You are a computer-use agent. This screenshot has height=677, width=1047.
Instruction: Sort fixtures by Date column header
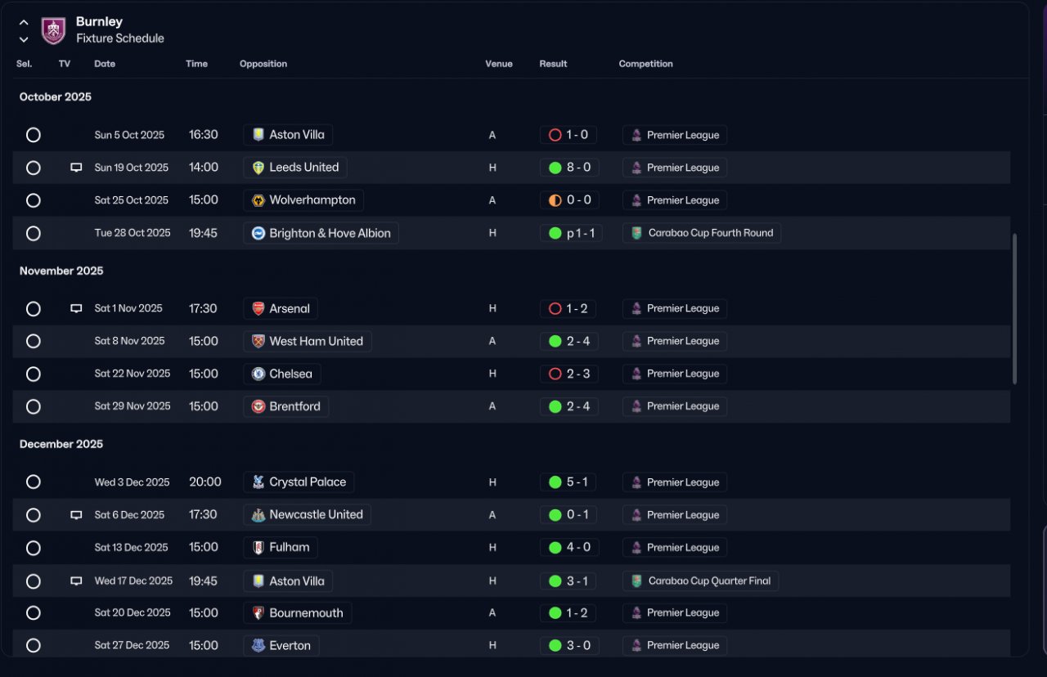pos(105,64)
